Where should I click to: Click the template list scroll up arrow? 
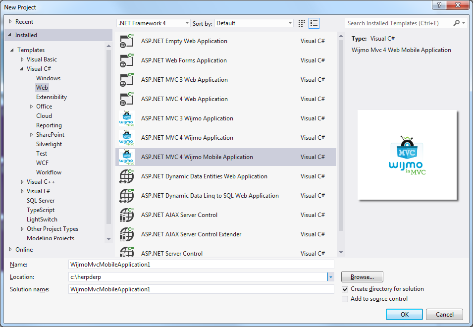(341, 36)
